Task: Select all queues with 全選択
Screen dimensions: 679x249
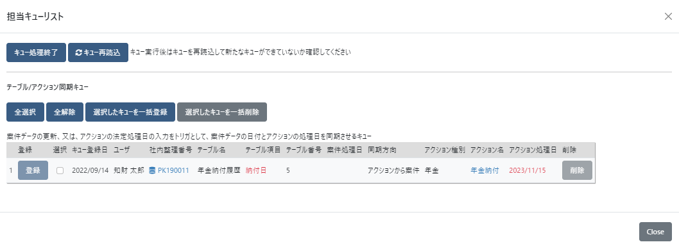Action: click(x=25, y=112)
